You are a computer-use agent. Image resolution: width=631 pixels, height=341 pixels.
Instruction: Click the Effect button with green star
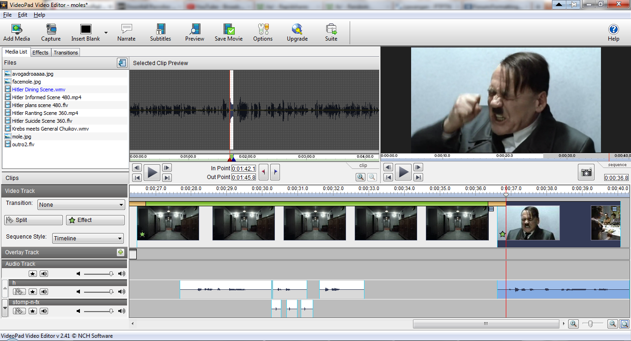[95, 220]
